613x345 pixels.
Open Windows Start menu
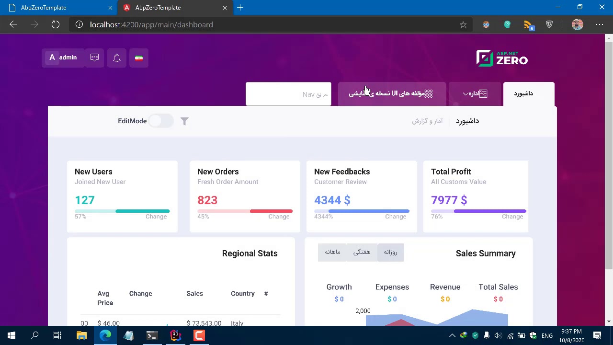click(11, 335)
